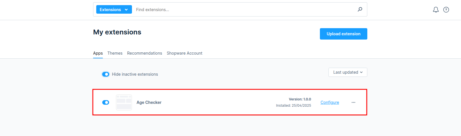Toggle Hide inactive extensions switch

click(106, 74)
